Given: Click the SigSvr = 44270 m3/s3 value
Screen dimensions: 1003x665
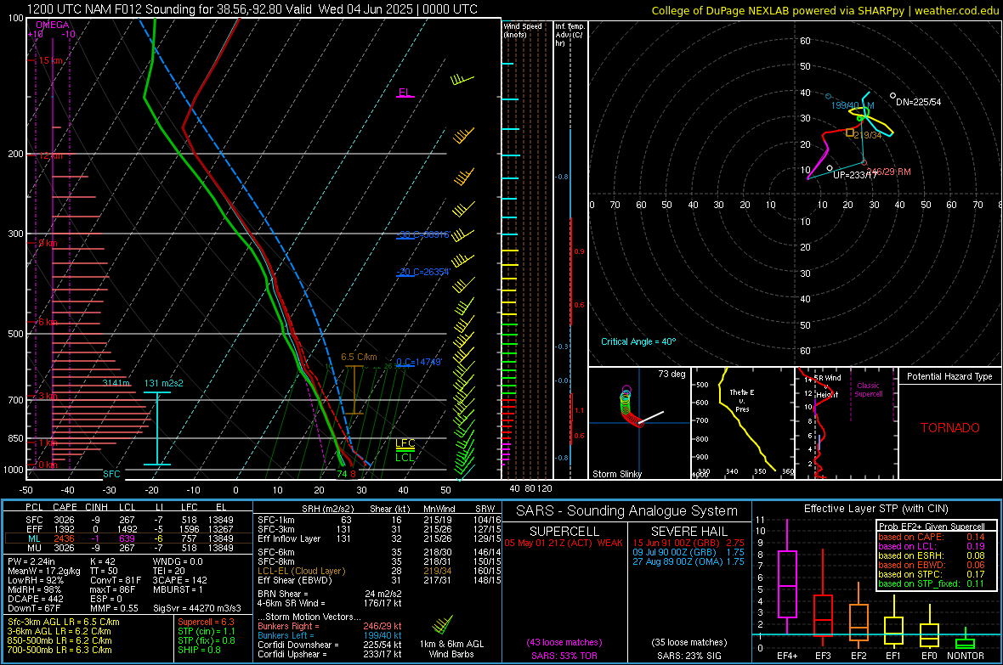Looking at the screenshot, I should (197, 608).
